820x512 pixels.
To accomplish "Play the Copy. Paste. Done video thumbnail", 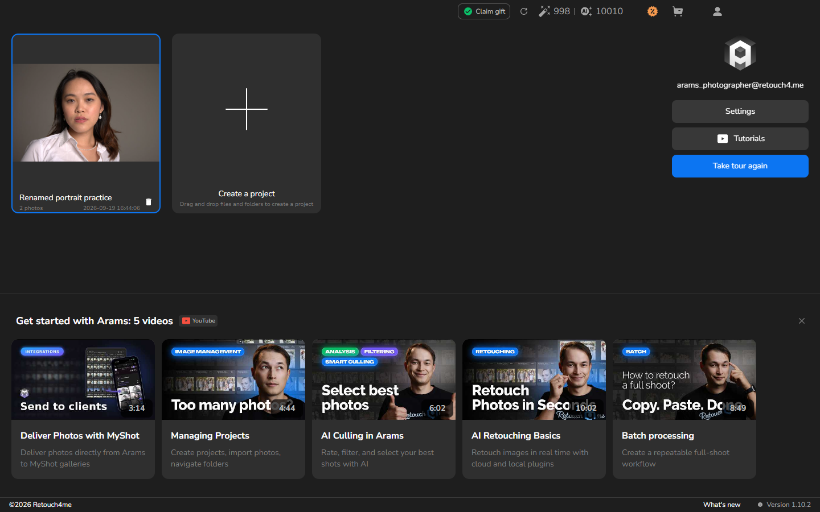I will pos(684,379).
